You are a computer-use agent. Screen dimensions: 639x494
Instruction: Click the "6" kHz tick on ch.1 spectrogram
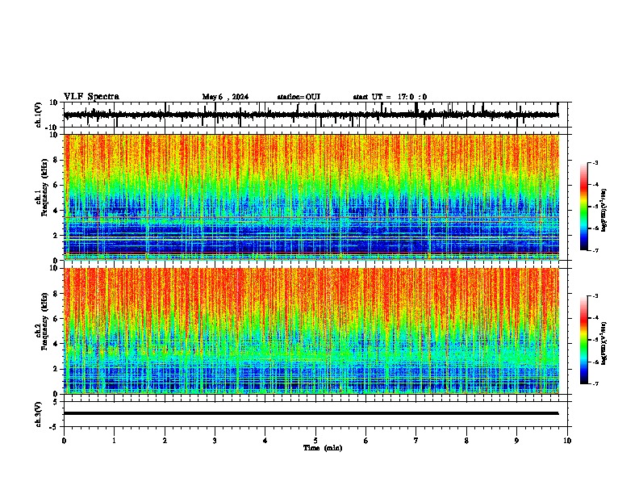click(x=56, y=186)
